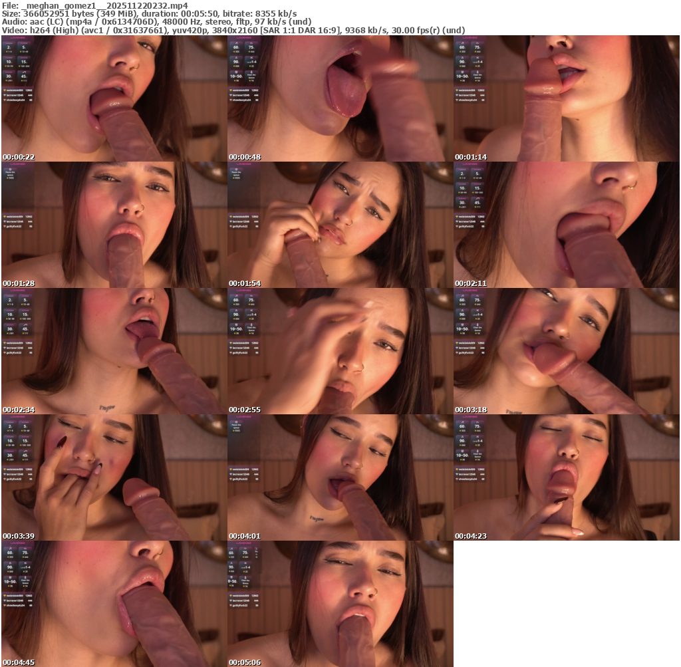This screenshot has height=667, width=681.
Task: Click the 00:02:34 thumbnail
Action: [x=114, y=351]
